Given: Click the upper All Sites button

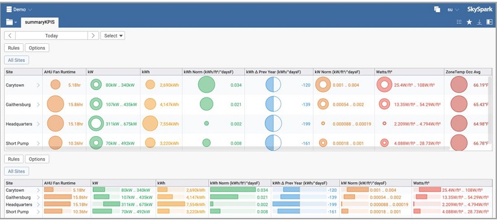Looking at the screenshot, I should [16, 60].
